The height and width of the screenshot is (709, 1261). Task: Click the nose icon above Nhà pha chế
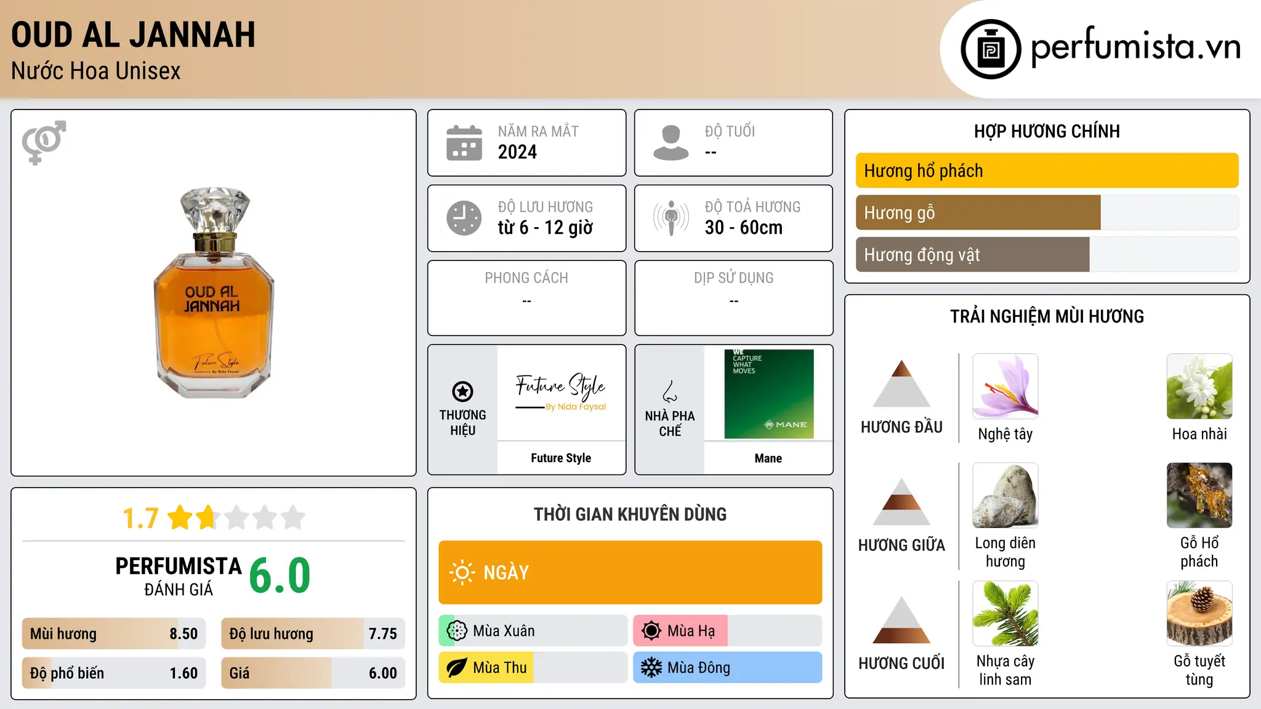coord(669,391)
